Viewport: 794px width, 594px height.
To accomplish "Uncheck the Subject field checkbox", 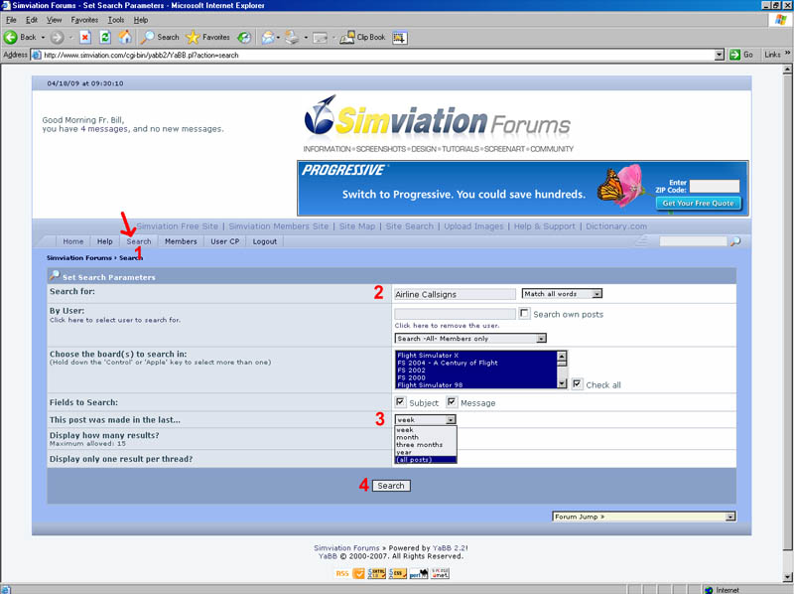I will click(x=400, y=402).
